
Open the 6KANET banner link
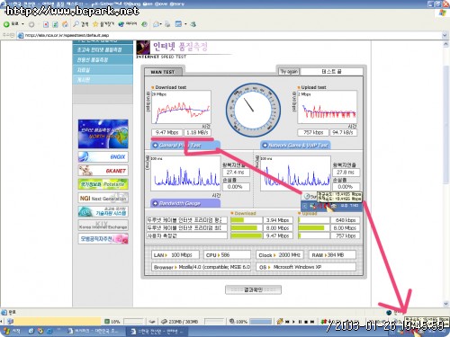103,170
